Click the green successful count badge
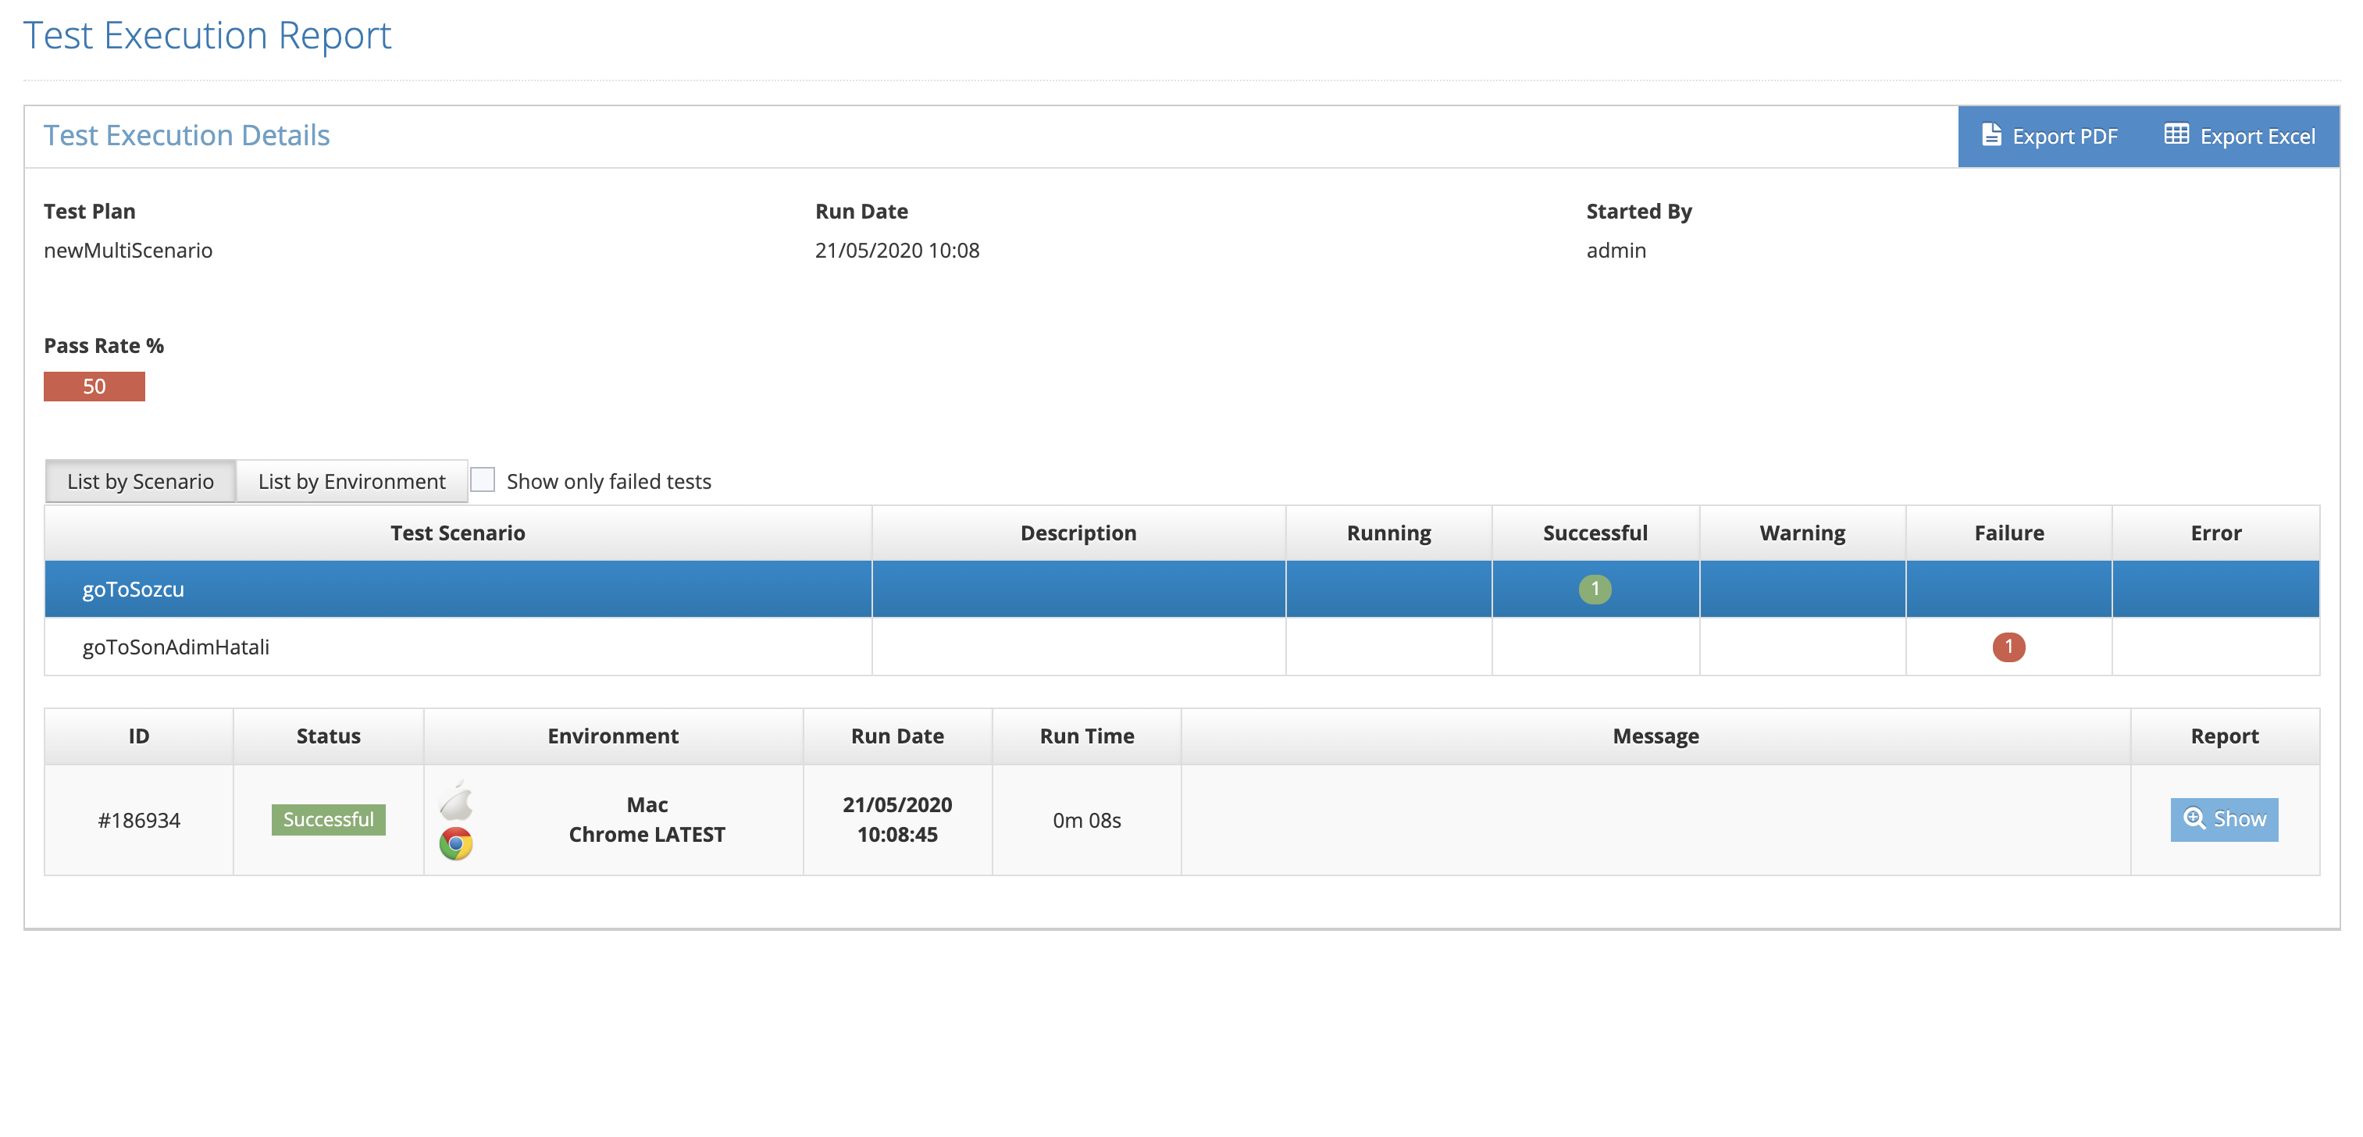 (x=1595, y=588)
